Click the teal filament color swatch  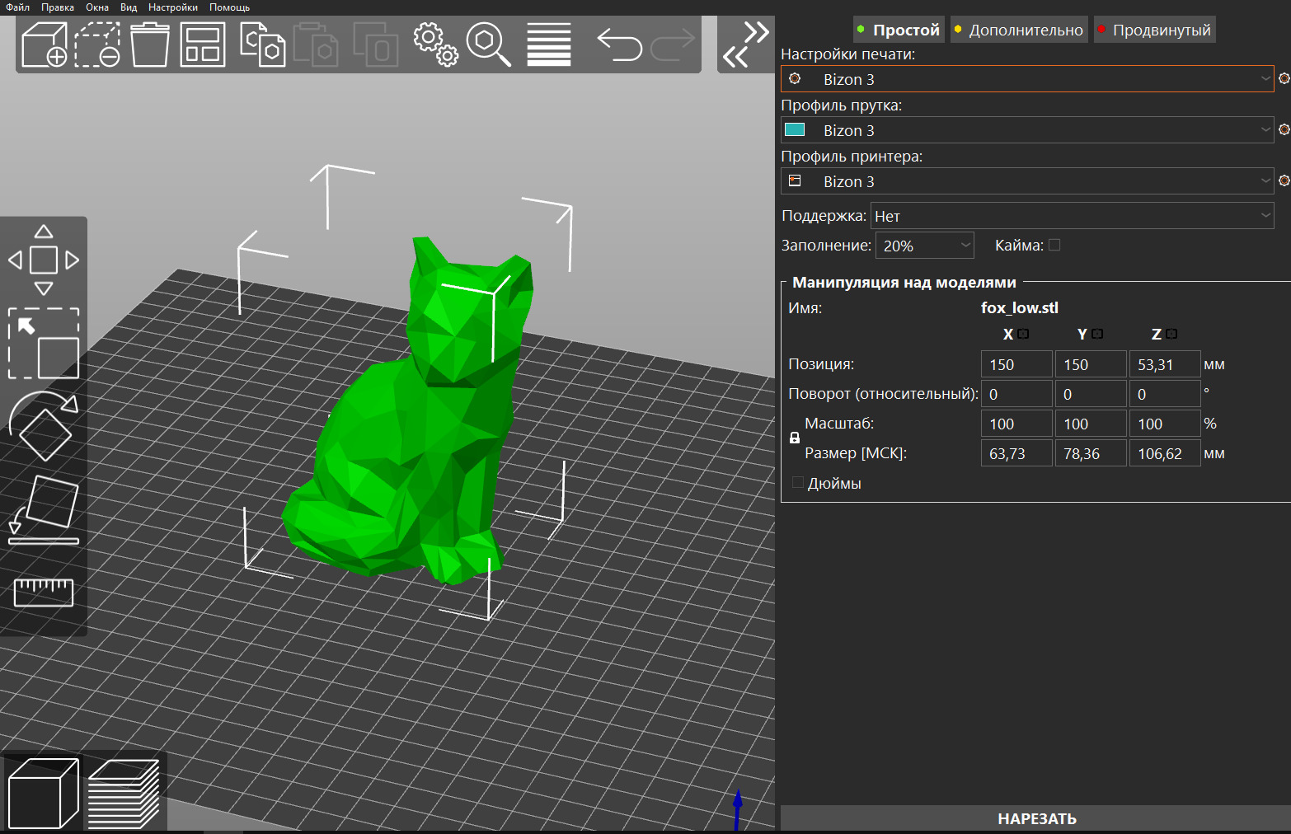(795, 130)
